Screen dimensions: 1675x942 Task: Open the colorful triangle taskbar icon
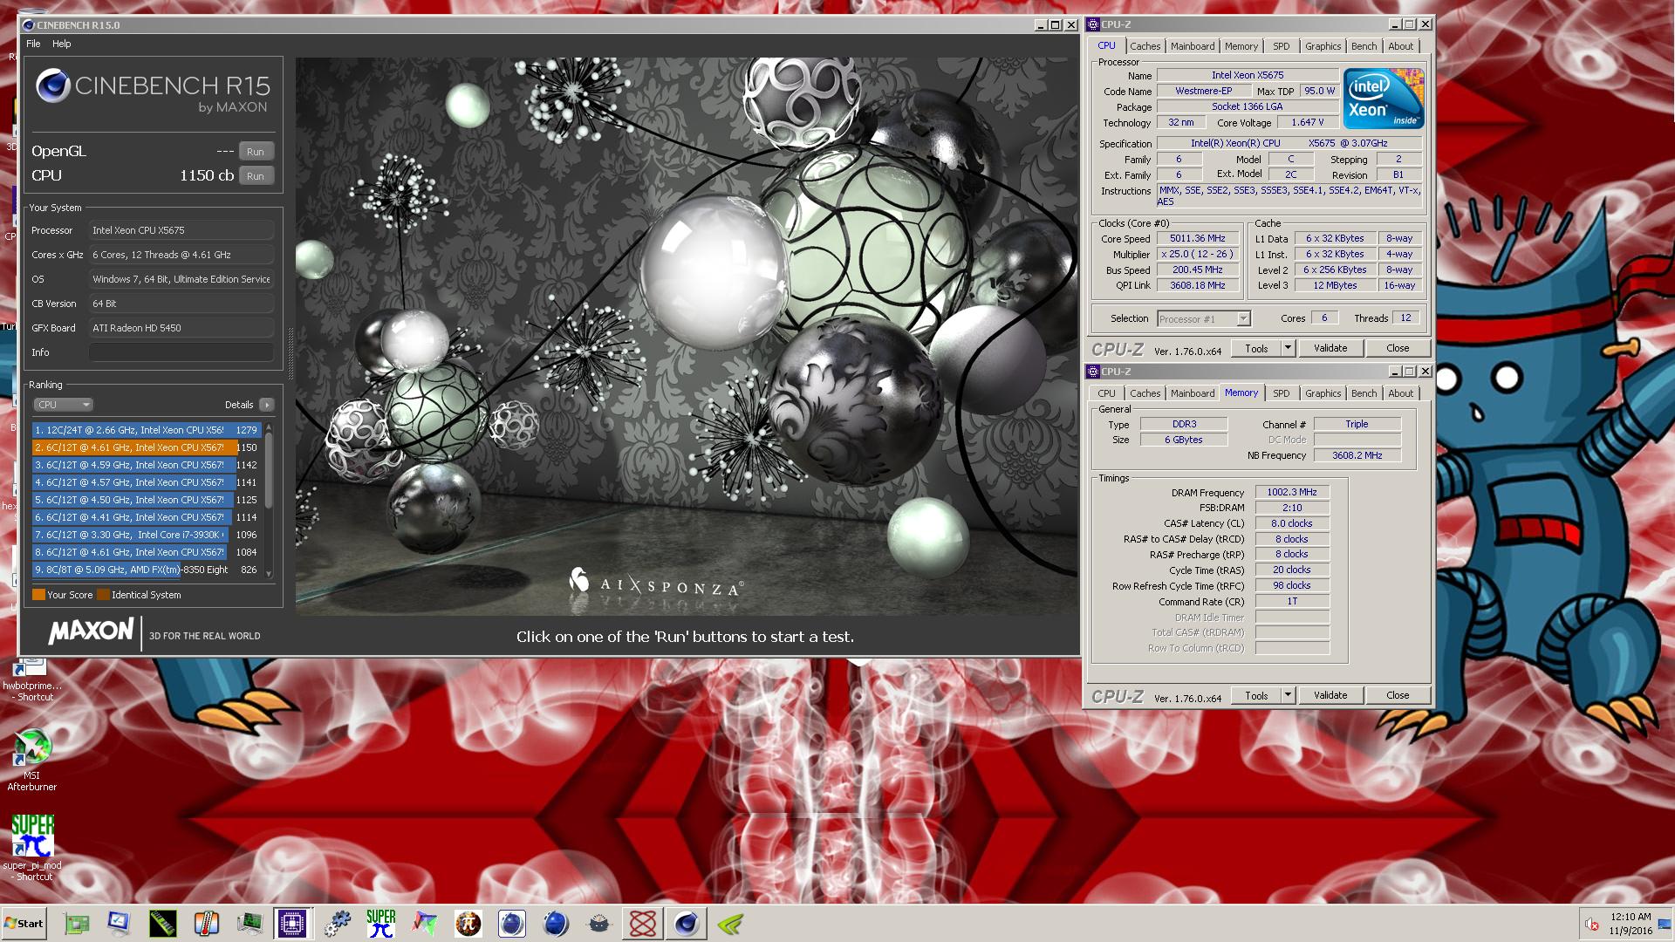425,924
